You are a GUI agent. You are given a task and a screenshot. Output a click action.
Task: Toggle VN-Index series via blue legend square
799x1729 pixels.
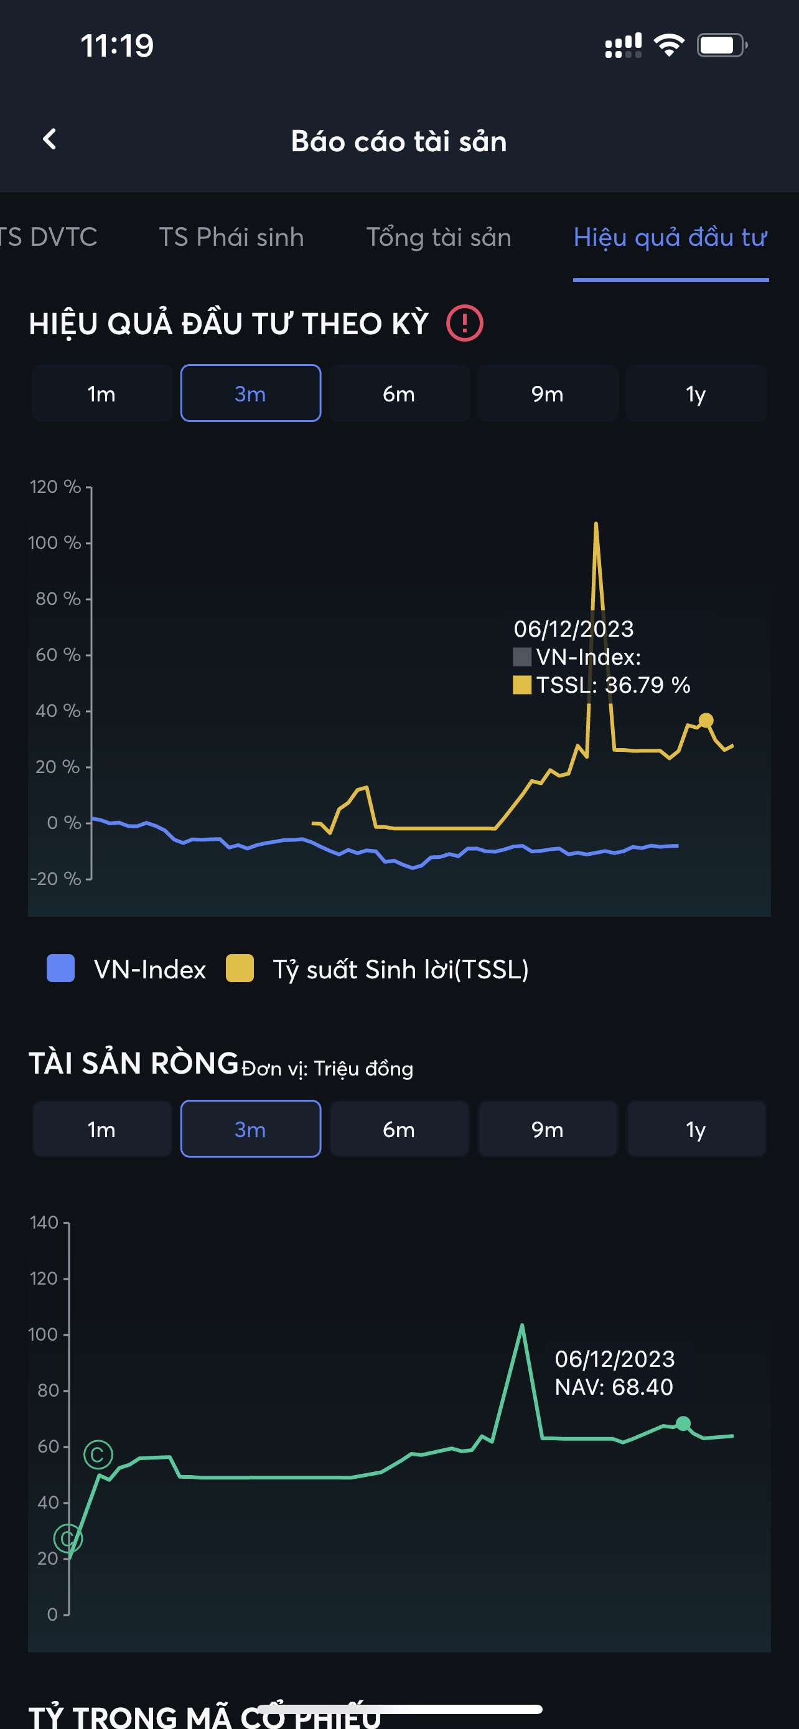60,968
